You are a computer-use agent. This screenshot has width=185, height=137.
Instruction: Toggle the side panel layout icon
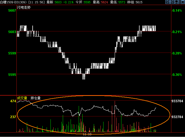[x=177, y=2]
